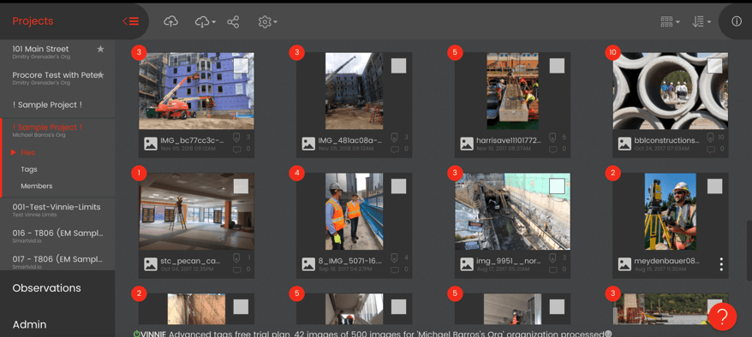Open the Tags section
Viewport: 752px width, 337px height.
pos(29,169)
